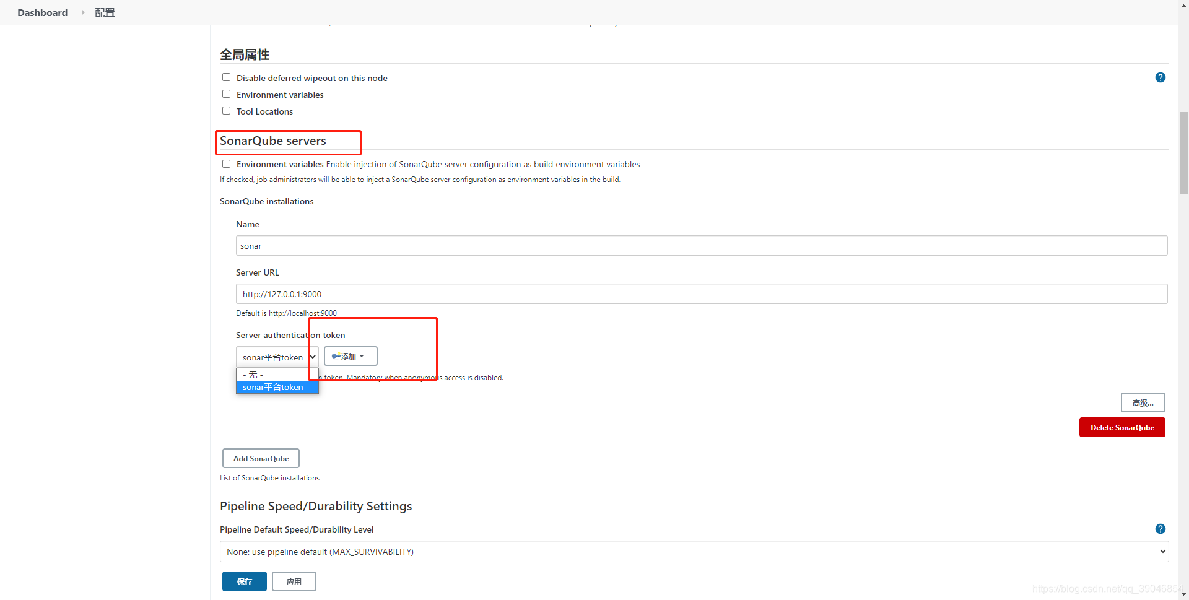Open help for Disable deferred wipeout option

pyautogui.click(x=1161, y=77)
